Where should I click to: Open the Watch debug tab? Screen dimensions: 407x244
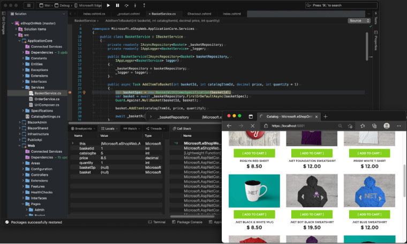coord(130,129)
